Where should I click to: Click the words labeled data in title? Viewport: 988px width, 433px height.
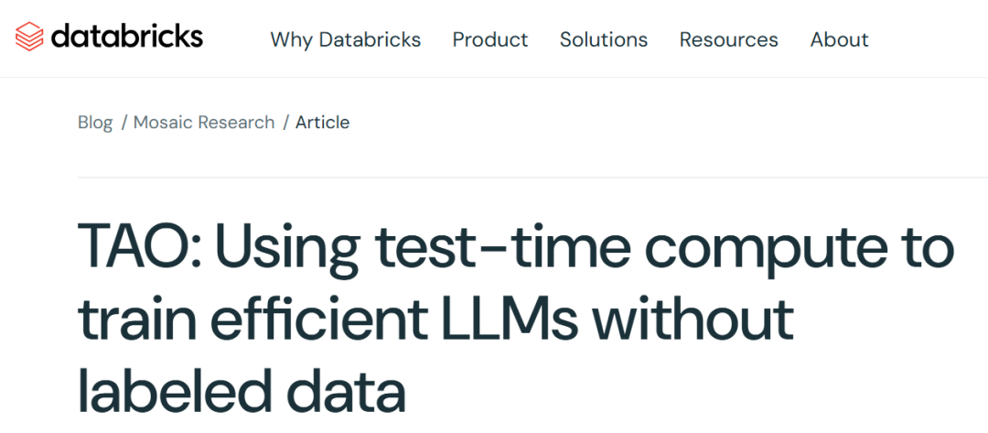(242, 390)
